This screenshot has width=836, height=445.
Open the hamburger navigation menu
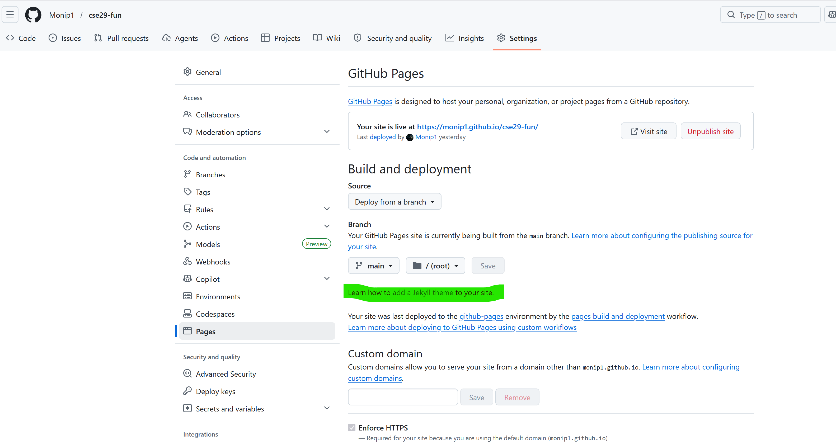point(10,15)
